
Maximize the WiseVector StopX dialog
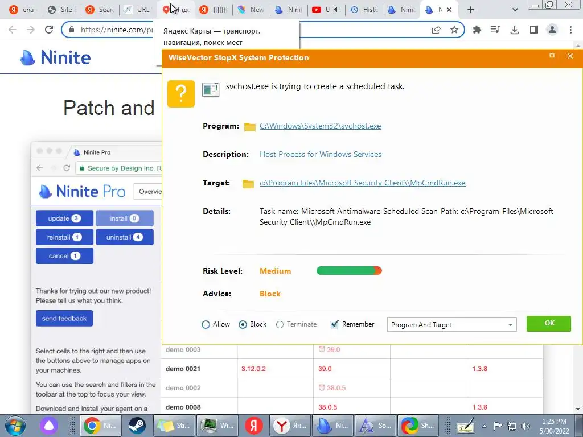552,56
